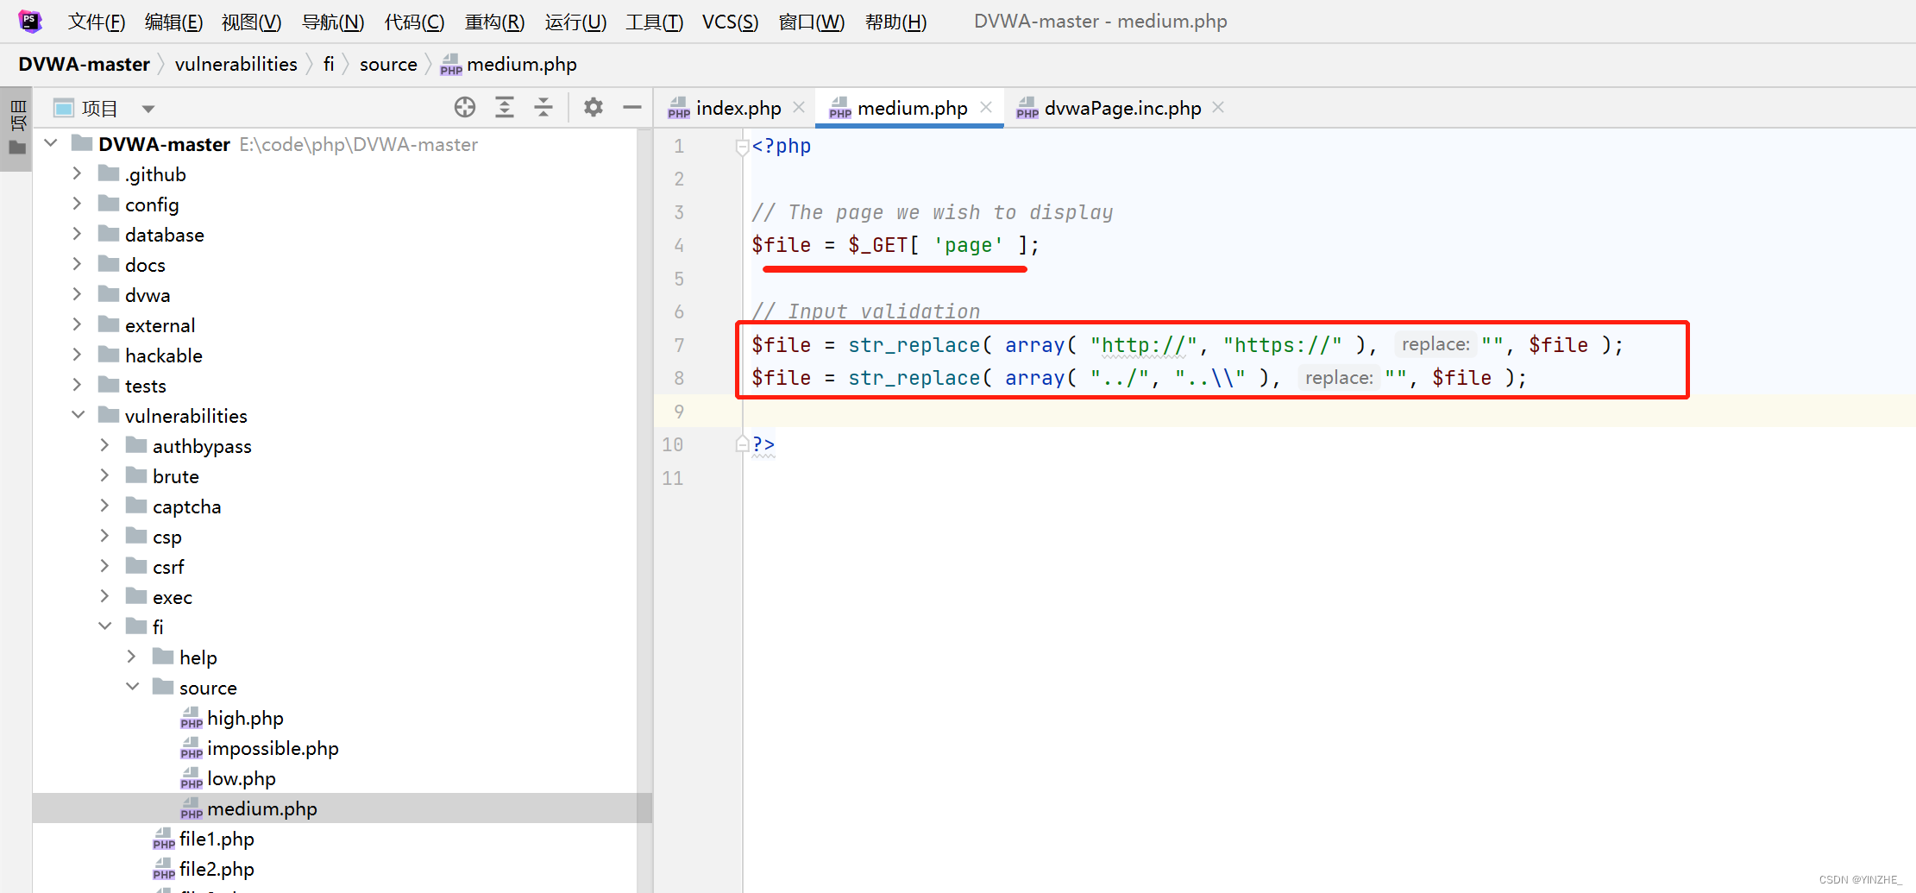Open the 导航(N) menu
Image resolution: width=1916 pixels, height=893 pixels.
333,22
